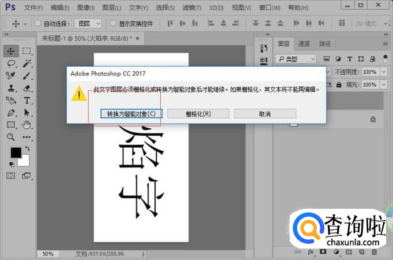The width and height of the screenshot is (393, 260).
Task: Open the 窗口(W) menu
Action: pyautogui.click(x=270, y=8)
